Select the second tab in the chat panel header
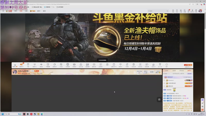206x116 pixels. pyautogui.click(x=174, y=71)
